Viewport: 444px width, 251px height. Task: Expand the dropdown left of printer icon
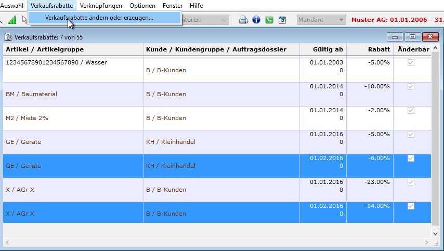coord(224,20)
